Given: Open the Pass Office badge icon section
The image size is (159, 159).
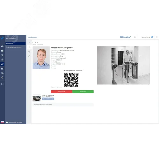Looking at the screenshot, I should pos(2,51).
